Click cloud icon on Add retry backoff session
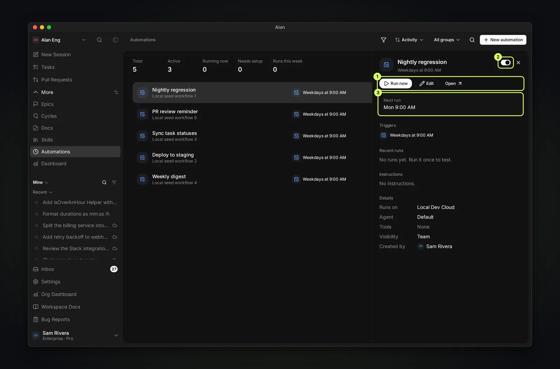The image size is (560, 369). [x=115, y=237]
